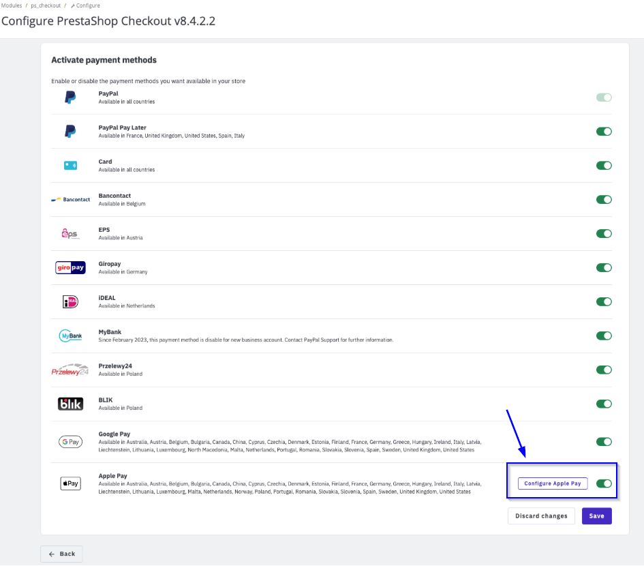Turn off the Card payment toggle
This screenshot has height=566, width=644.
point(604,166)
